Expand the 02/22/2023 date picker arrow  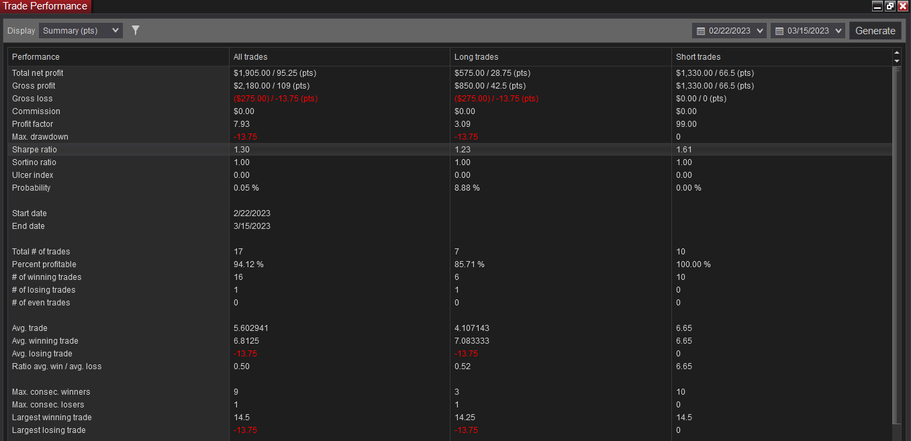[759, 31]
